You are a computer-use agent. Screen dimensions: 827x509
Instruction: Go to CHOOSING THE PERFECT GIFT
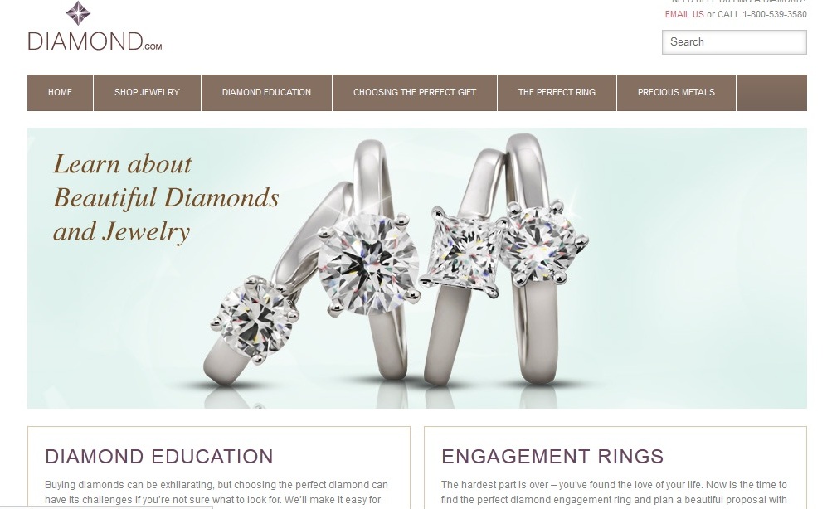coord(415,92)
